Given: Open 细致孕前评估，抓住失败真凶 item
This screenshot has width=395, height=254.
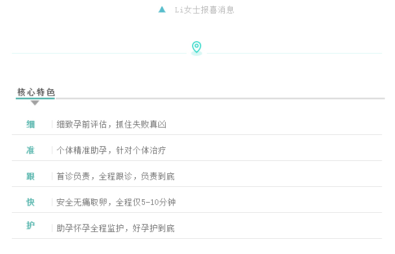Looking at the screenshot, I should click(112, 124).
